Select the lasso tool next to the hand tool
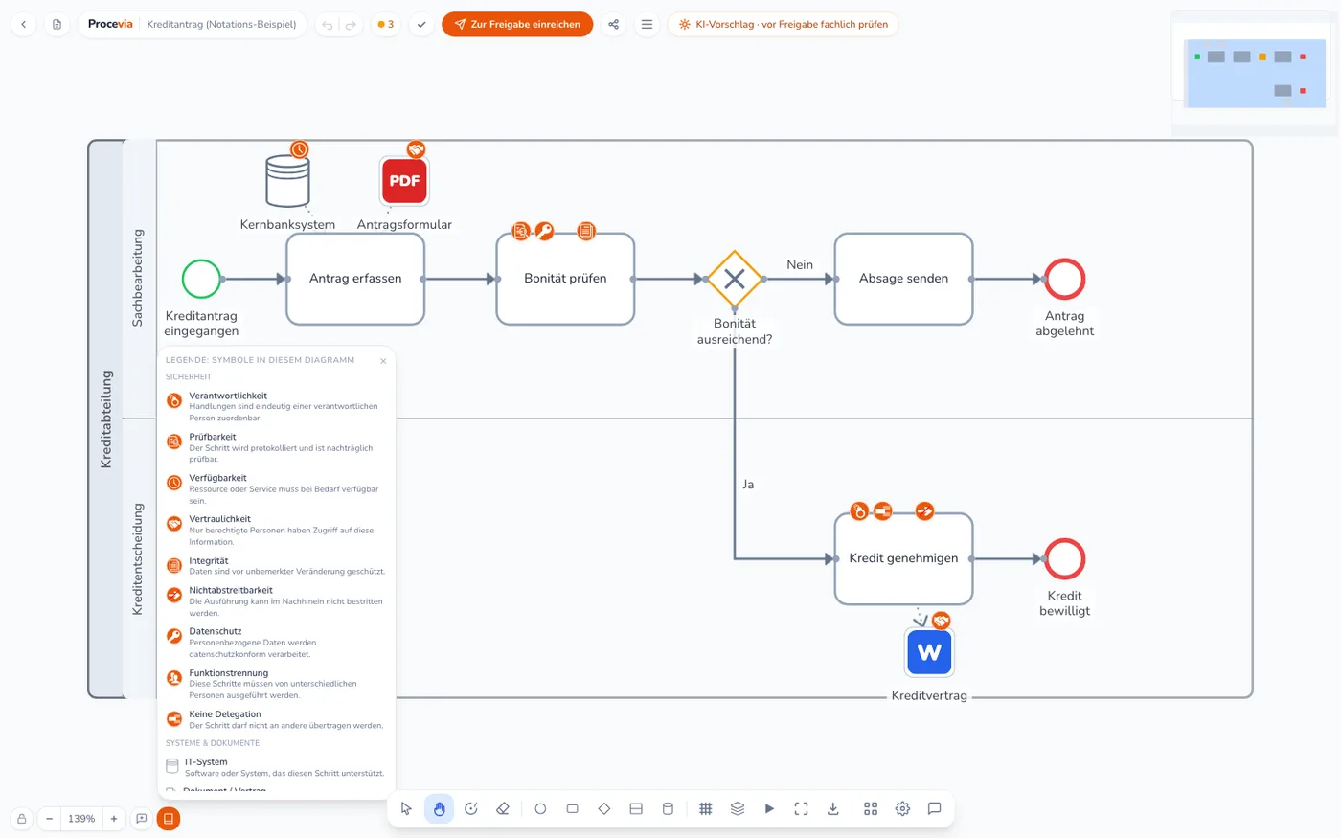Screen dimensions: 1341x838 point(471,809)
